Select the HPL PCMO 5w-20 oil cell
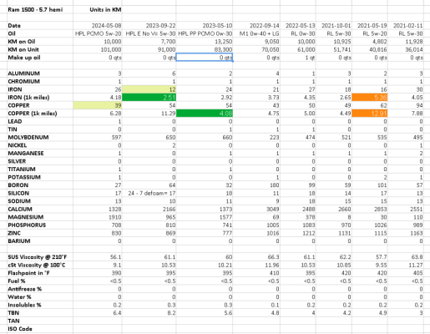Viewport: 430px width, 334px height. 98,33
